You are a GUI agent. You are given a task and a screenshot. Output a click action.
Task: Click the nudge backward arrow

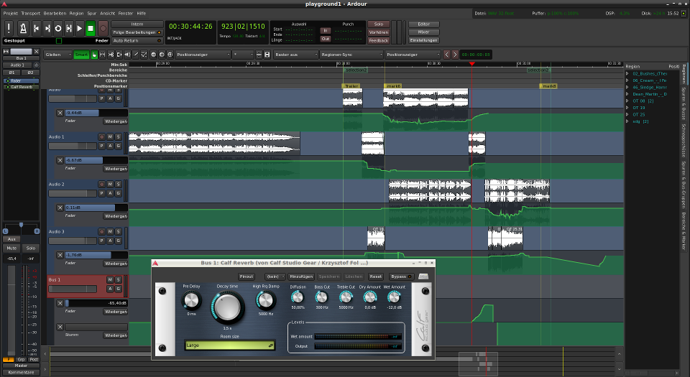click(x=446, y=55)
